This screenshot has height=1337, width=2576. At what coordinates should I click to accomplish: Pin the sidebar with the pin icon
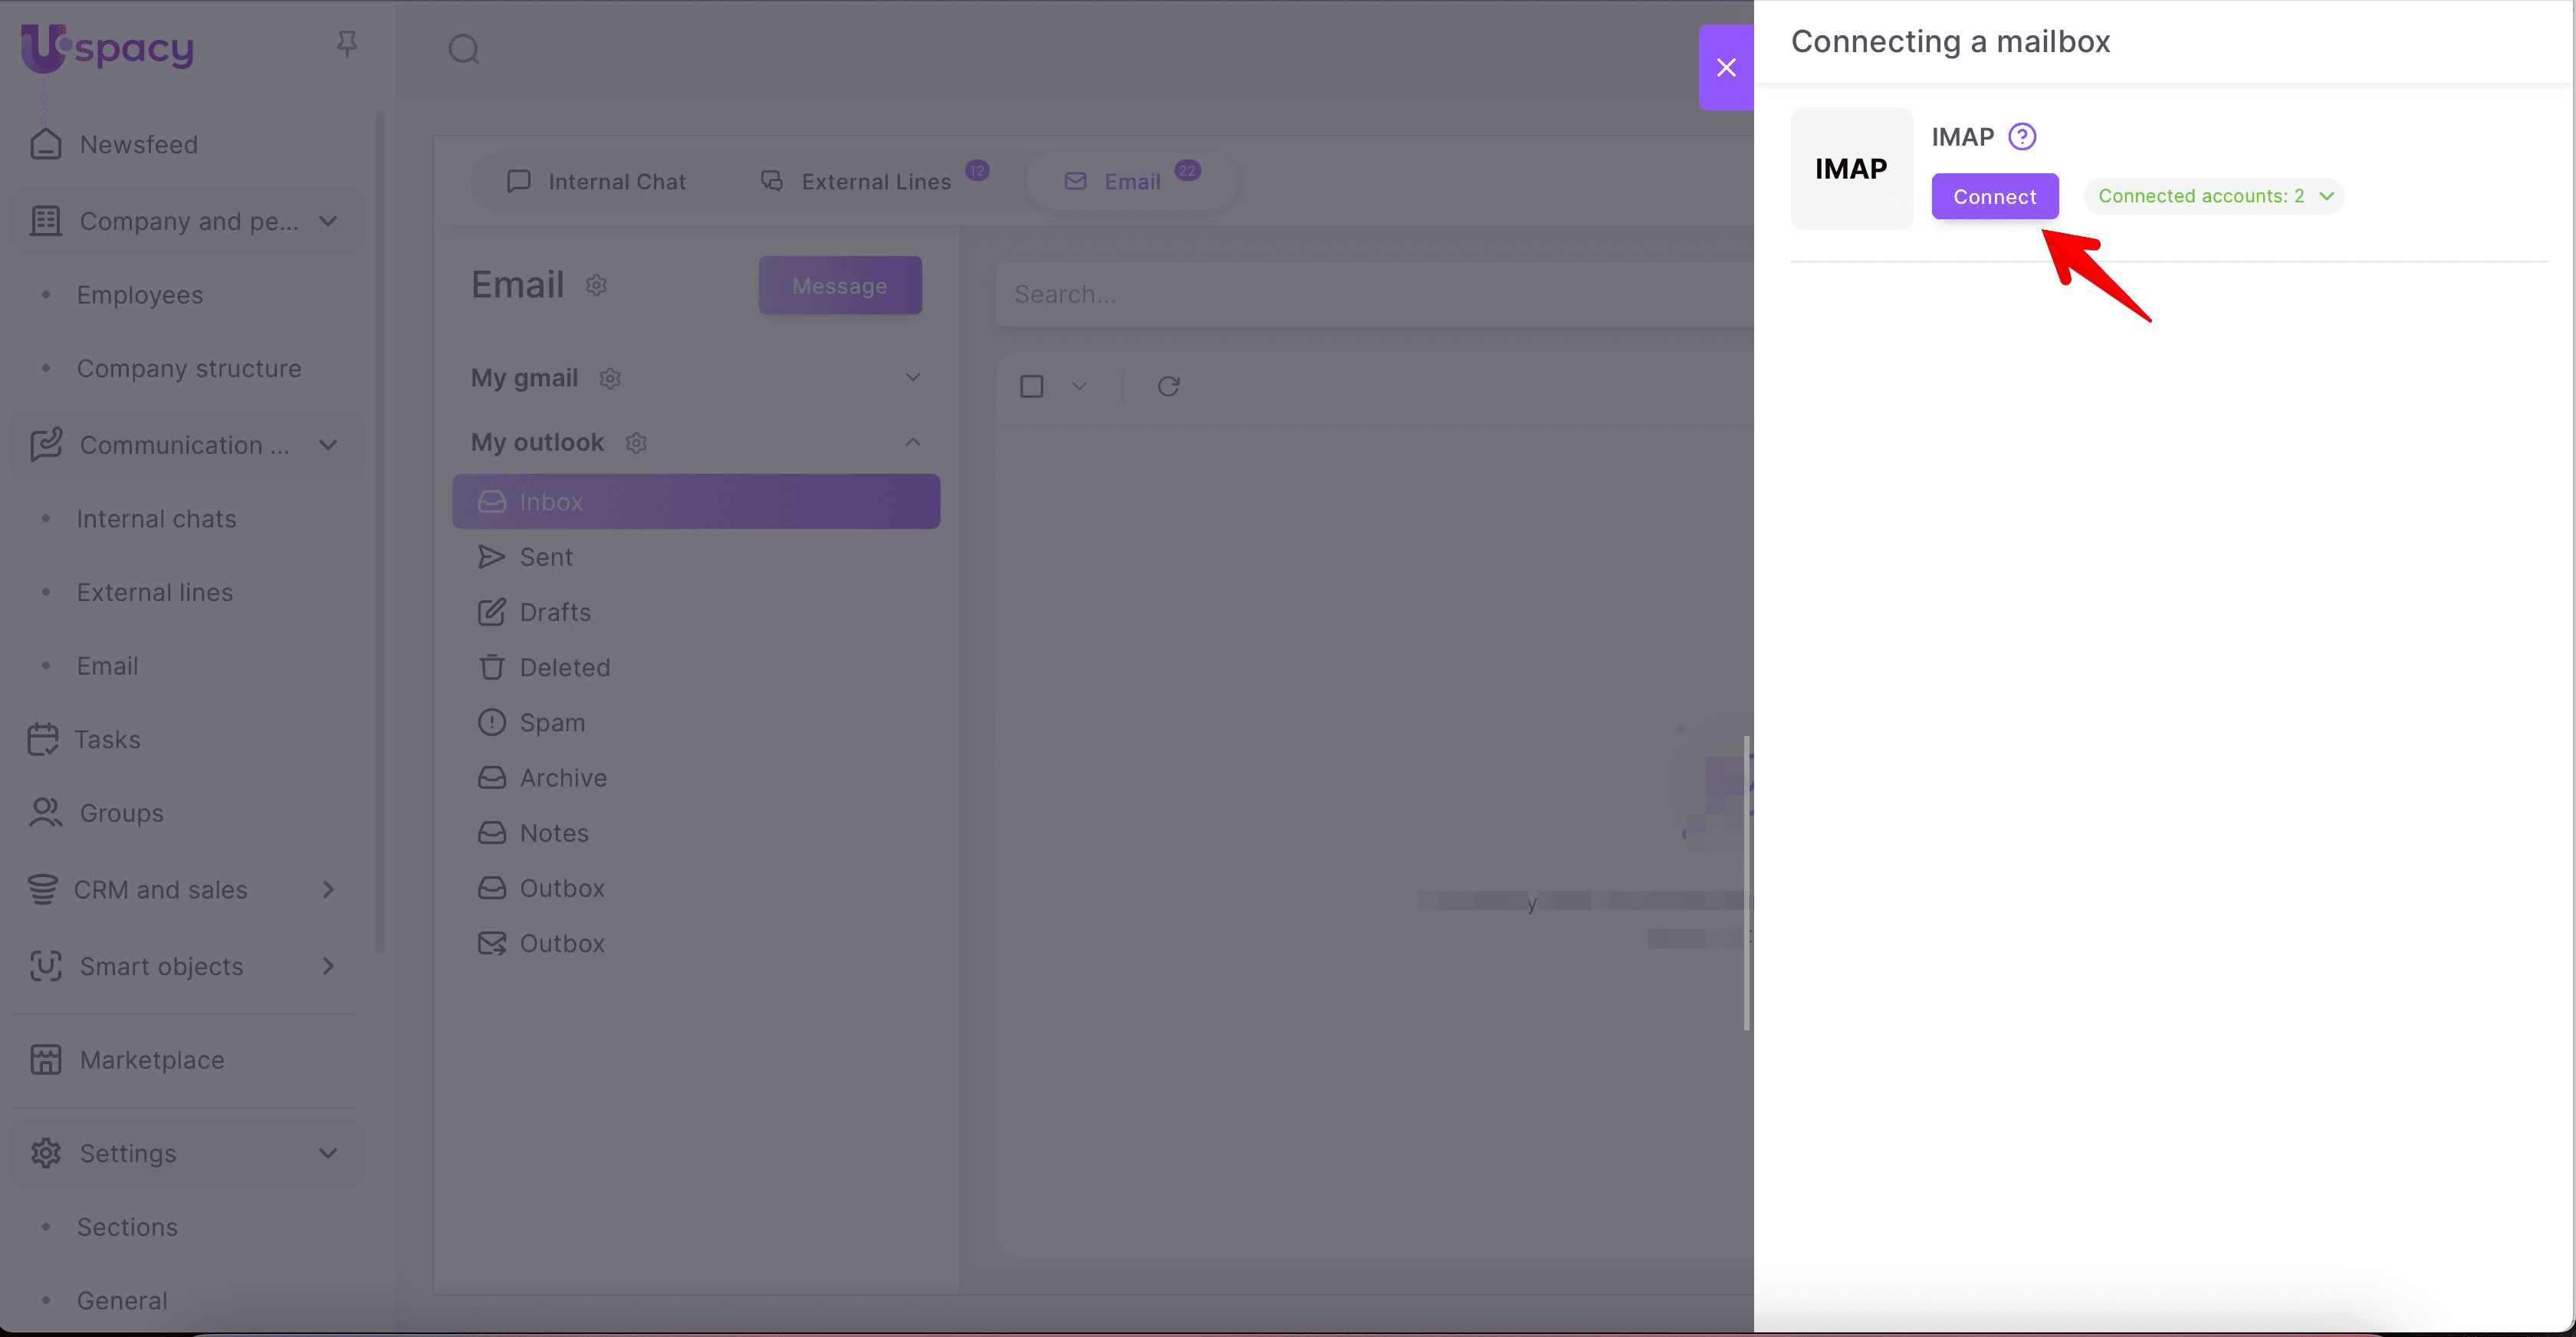pos(347,44)
